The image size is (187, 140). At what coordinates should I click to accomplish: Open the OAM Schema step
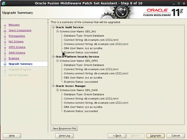point(17,52)
